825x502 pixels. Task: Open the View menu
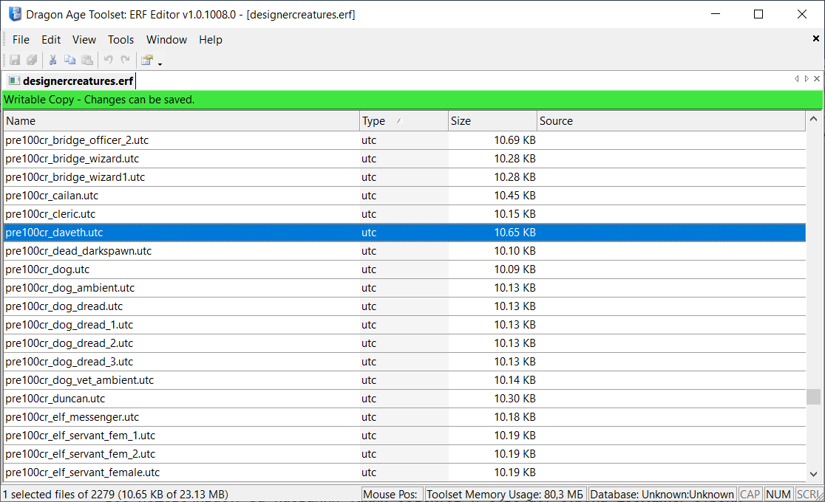(84, 40)
